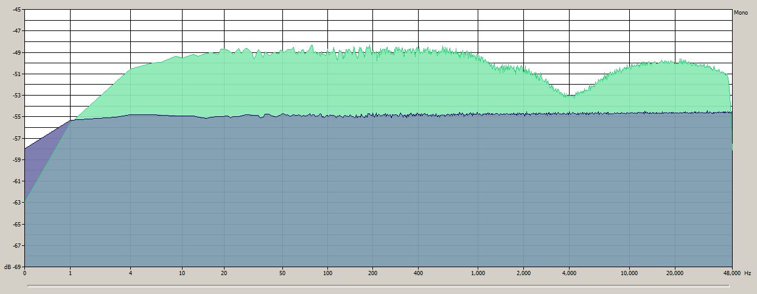Click the "100" frequency axis label
757x294 pixels.
coord(327,273)
